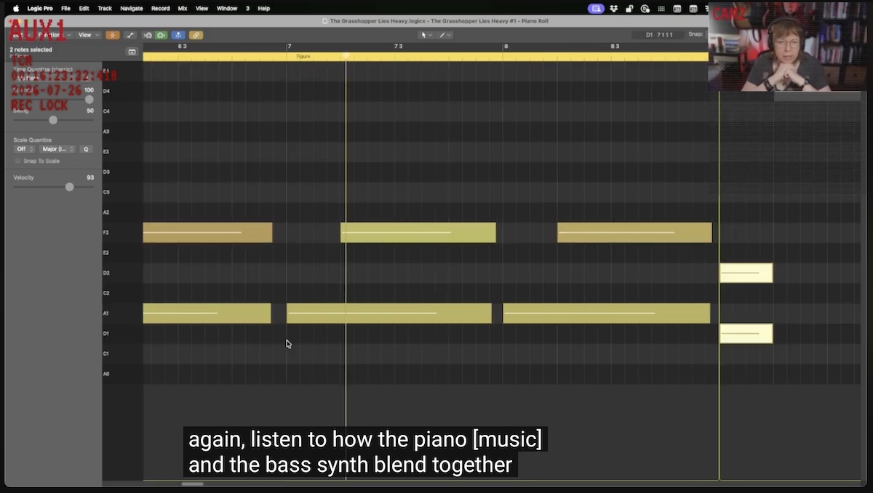This screenshot has height=493, width=873.
Task: Click the Velocity slider handle
Action: pos(70,187)
